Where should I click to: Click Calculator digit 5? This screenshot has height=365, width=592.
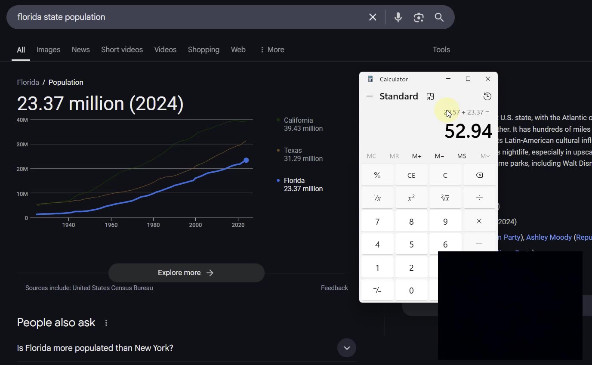tap(411, 244)
